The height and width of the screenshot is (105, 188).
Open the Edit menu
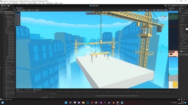click(5, 3)
